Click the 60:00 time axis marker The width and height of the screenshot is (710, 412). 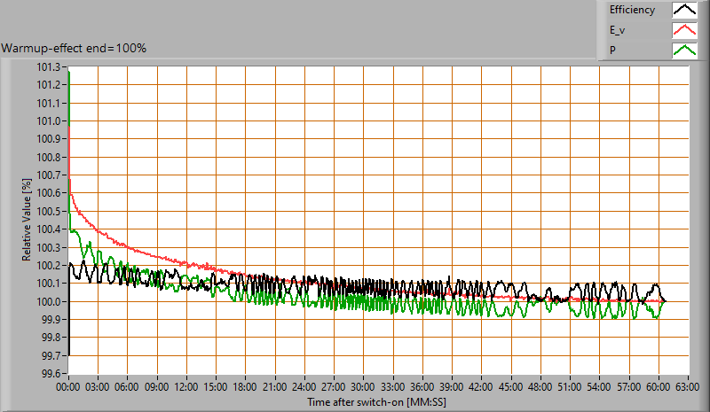coord(658,387)
